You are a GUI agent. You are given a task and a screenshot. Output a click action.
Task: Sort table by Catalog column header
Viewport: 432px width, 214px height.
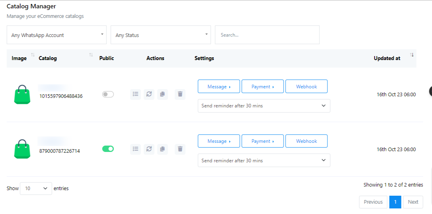48,58
